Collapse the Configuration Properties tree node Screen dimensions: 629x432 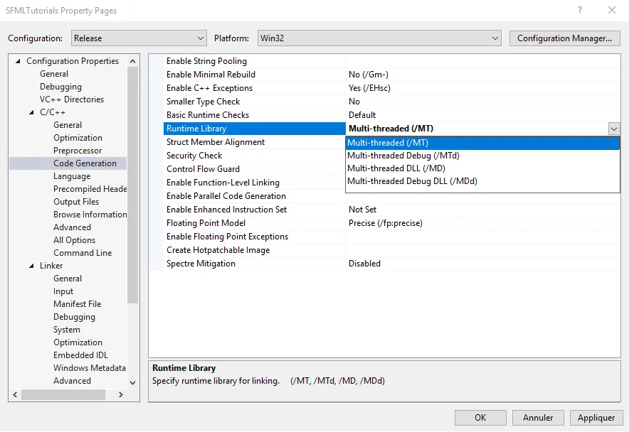point(18,61)
